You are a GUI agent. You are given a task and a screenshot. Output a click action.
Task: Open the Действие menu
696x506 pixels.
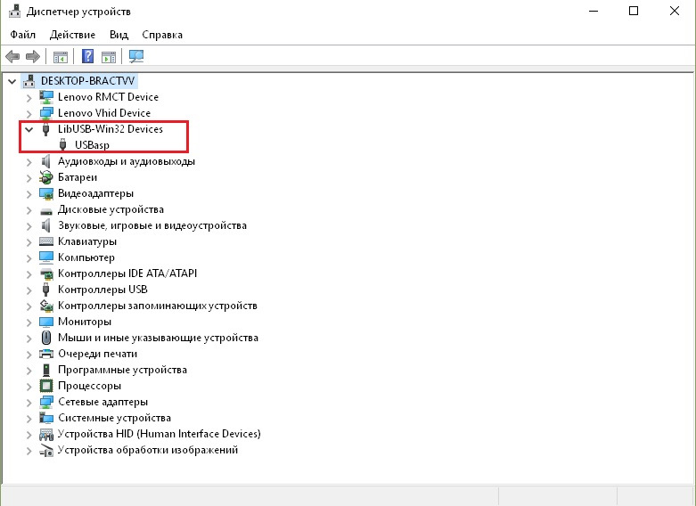click(x=72, y=35)
